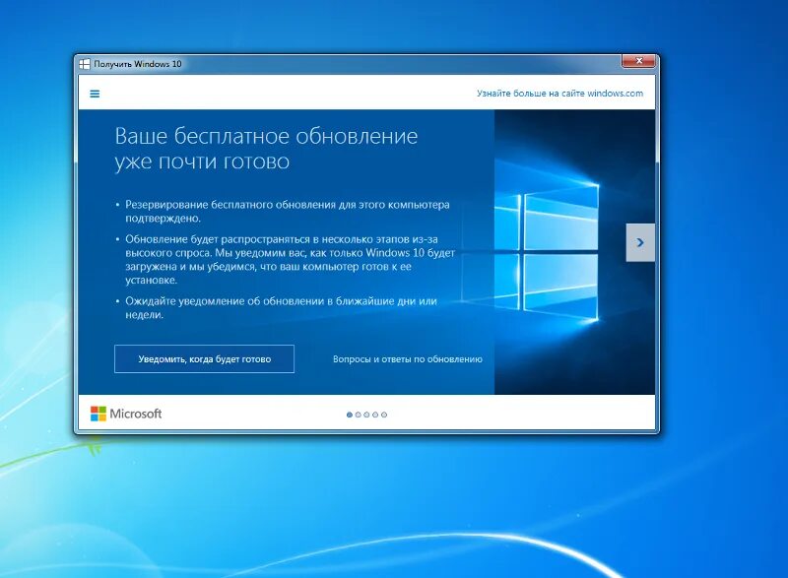Open the link to windows.com
The width and height of the screenshot is (788, 578).
coord(559,94)
